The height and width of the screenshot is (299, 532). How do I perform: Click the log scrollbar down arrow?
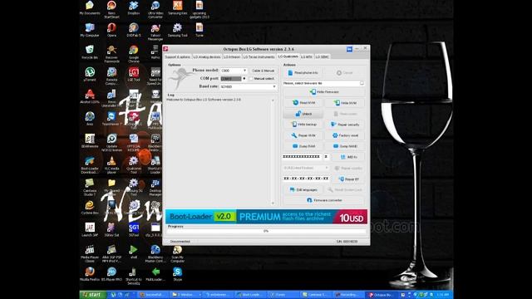[273, 203]
